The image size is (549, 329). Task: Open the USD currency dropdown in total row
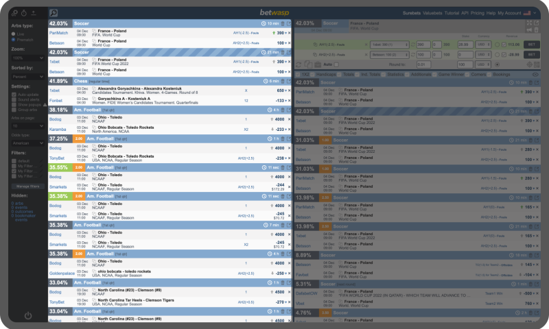[483, 64]
